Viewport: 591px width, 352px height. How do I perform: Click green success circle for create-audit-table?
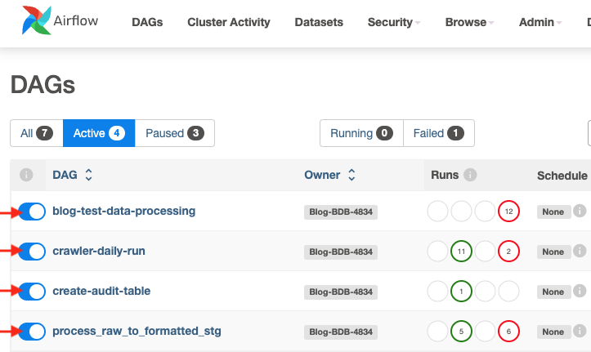[x=461, y=292]
